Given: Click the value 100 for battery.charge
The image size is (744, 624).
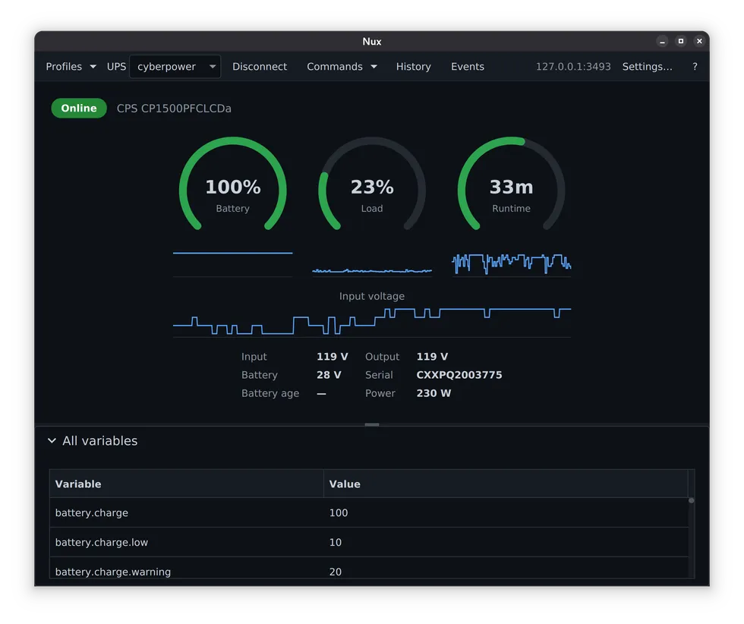Looking at the screenshot, I should 339,513.
